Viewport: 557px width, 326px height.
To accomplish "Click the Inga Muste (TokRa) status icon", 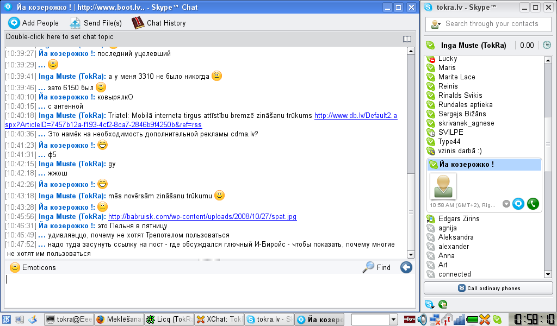I will pyautogui.click(x=430, y=46).
